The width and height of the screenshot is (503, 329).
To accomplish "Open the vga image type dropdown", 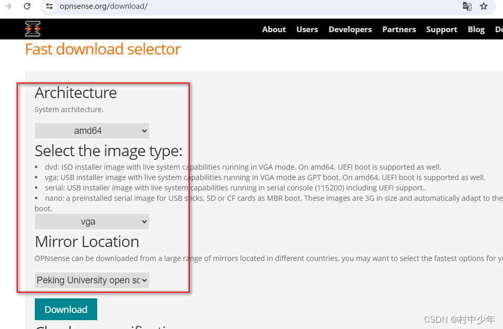I will (x=92, y=222).
